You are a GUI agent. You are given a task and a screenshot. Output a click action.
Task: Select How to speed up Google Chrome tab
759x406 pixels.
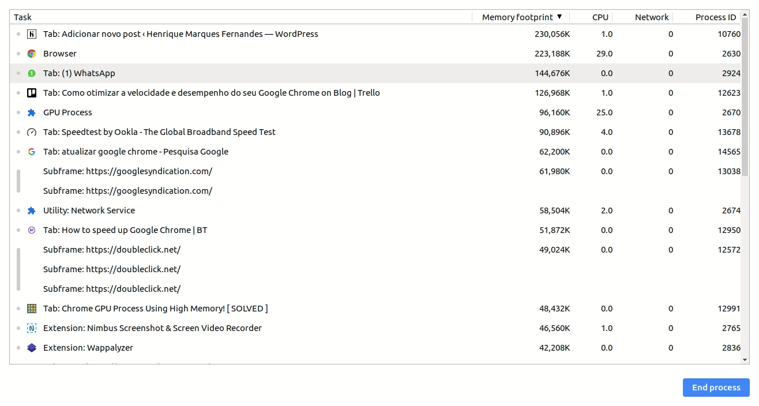[375, 230]
